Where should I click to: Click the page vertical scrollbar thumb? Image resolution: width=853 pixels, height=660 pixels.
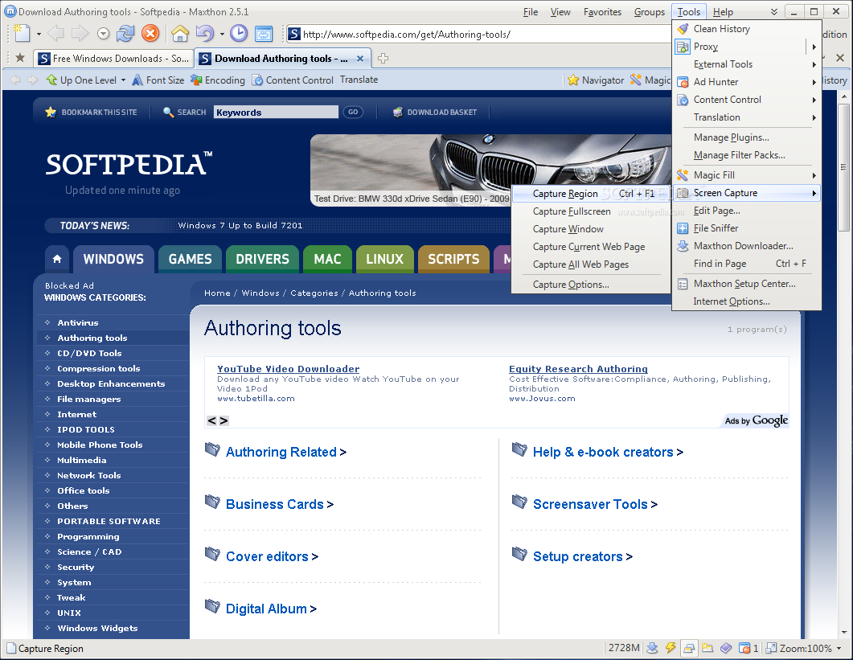(x=843, y=167)
